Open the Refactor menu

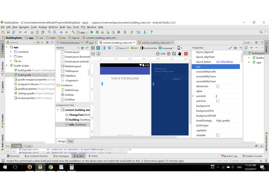tap(53, 27)
